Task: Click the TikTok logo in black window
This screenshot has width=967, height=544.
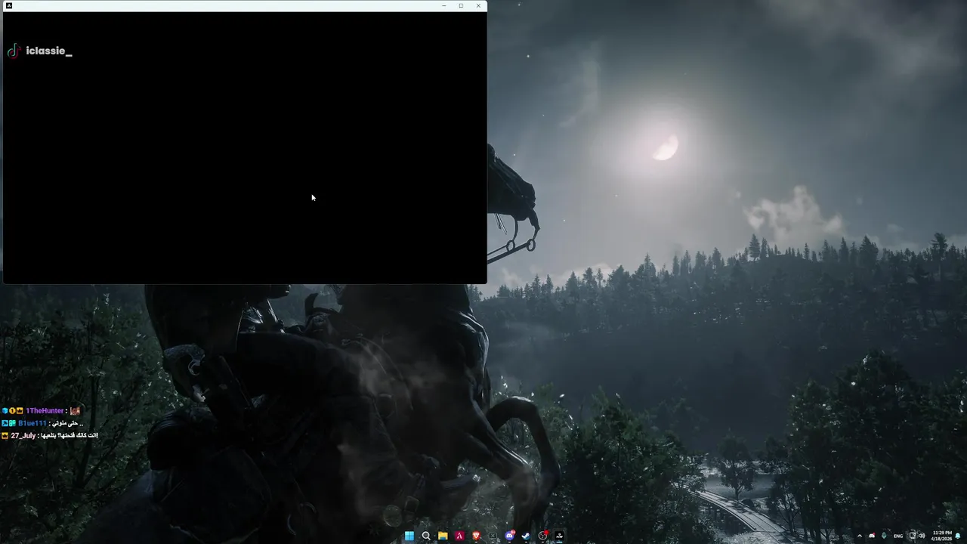Action: pyautogui.click(x=14, y=51)
